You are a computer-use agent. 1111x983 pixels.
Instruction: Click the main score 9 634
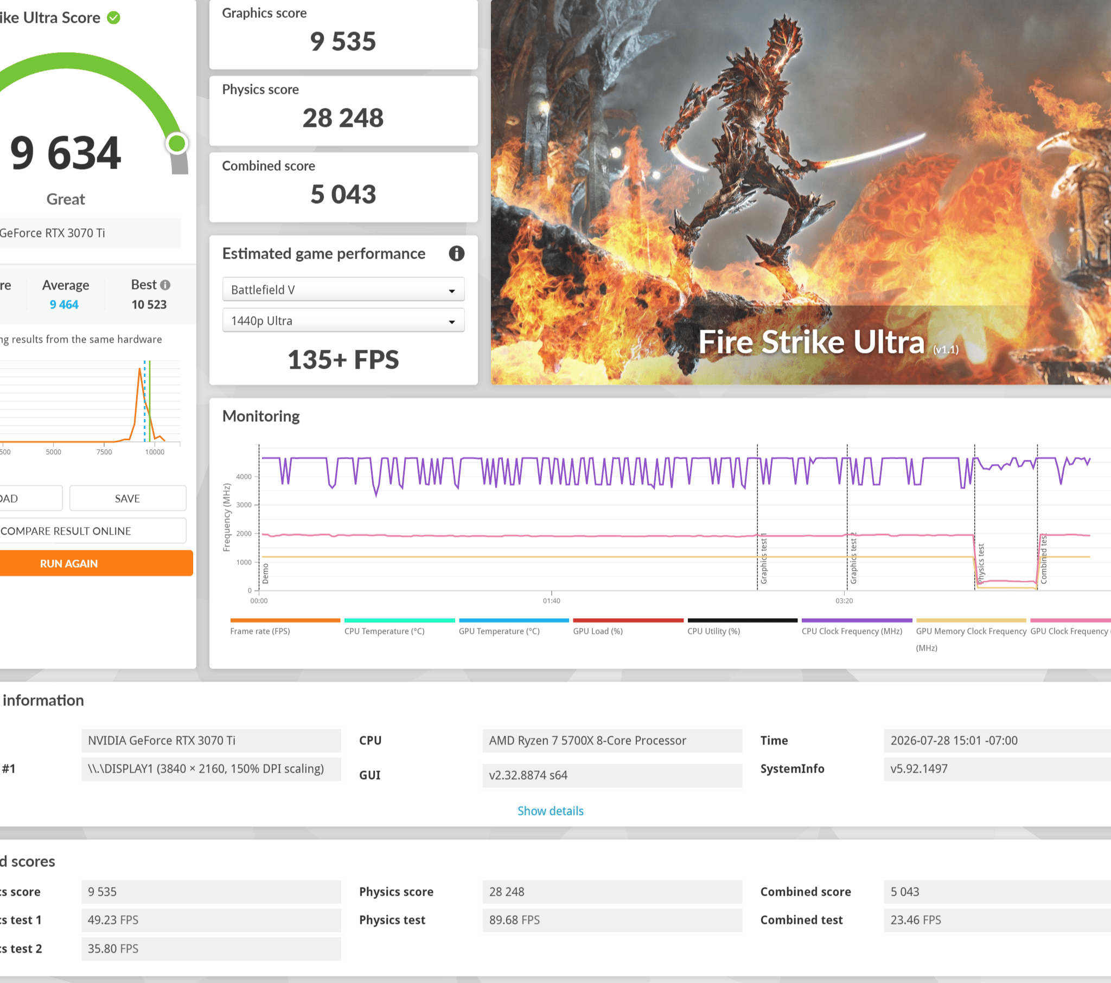tap(65, 153)
